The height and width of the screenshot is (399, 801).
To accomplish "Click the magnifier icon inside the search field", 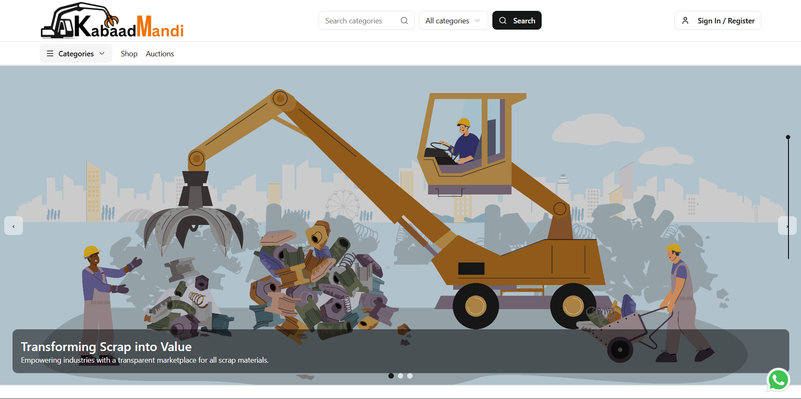I will point(404,20).
